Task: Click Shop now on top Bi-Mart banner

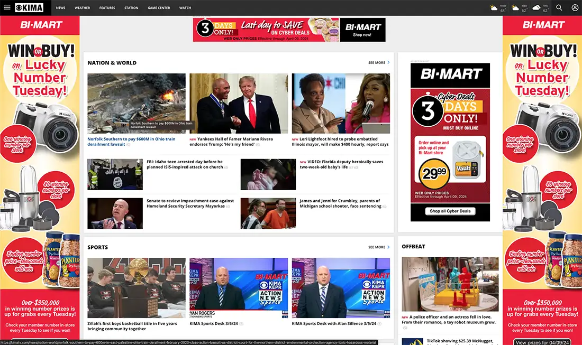Action: (x=362, y=35)
